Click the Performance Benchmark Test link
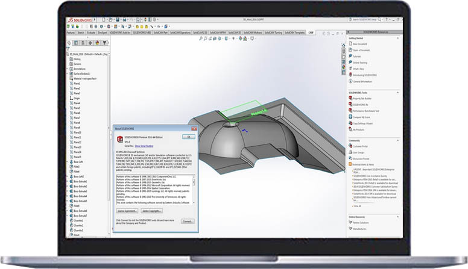The height and width of the screenshot is (269, 468). click(x=366, y=111)
